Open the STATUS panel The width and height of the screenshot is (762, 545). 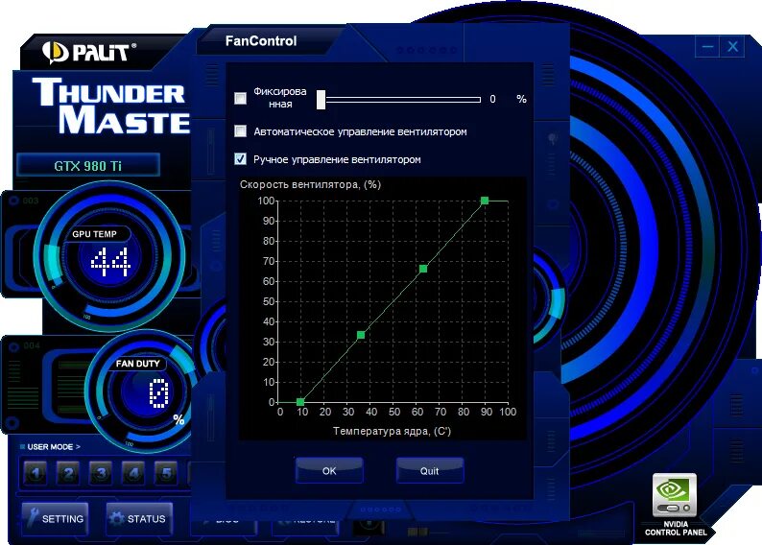coord(139,518)
